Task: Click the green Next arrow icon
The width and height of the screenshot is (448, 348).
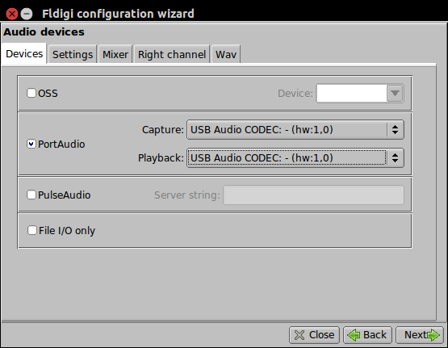Action: click(433, 335)
